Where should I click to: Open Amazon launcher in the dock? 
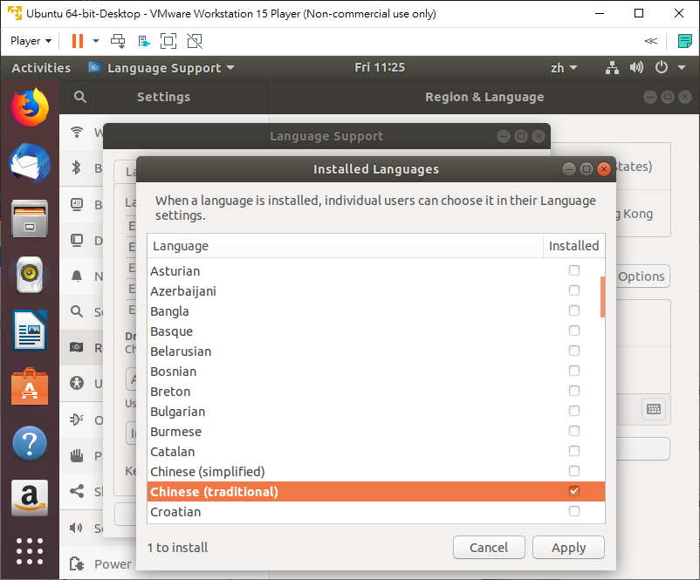click(x=30, y=498)
